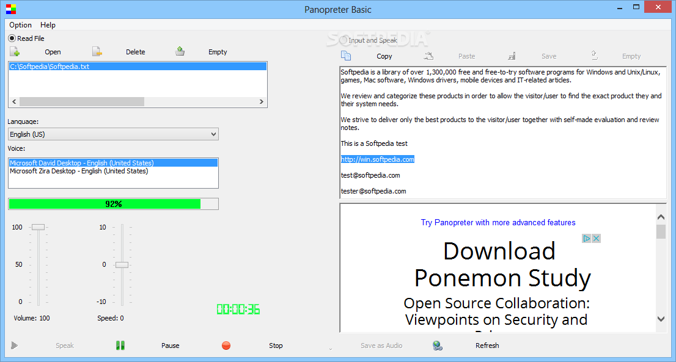Click the Volume slider handle

[38, 227]
